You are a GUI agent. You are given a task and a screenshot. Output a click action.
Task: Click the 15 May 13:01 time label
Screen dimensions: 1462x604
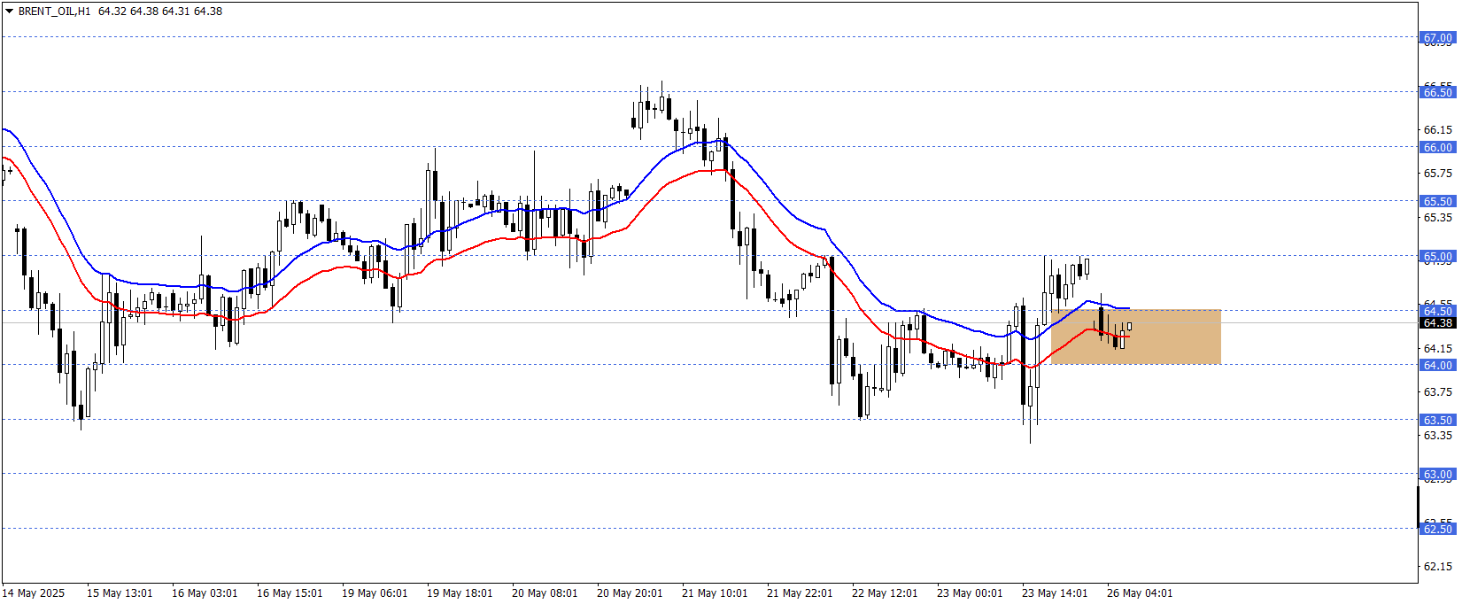coord(120,593)
